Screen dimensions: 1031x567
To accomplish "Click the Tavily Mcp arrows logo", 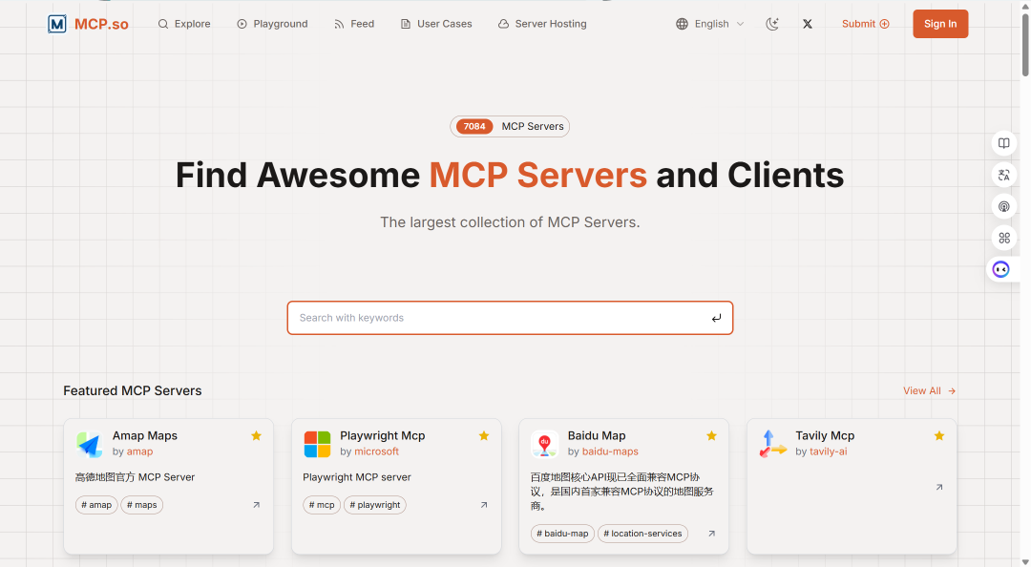I will (x=772, y=444).
